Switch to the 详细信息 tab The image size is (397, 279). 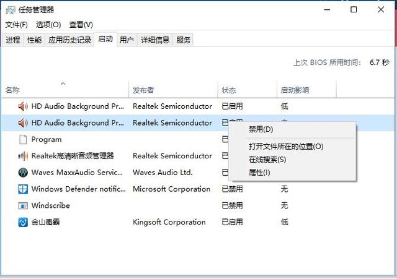(155, 40)
